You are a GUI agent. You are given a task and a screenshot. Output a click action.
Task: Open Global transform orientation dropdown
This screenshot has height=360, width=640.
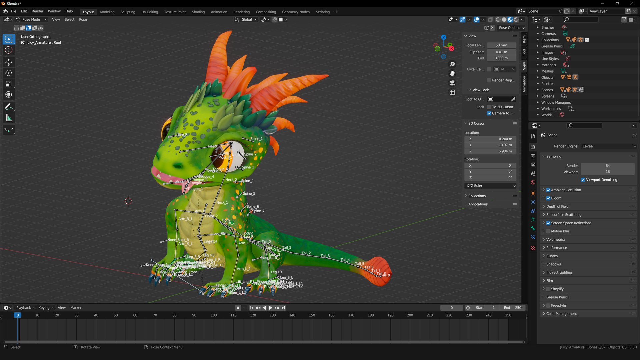pos(246,20)
